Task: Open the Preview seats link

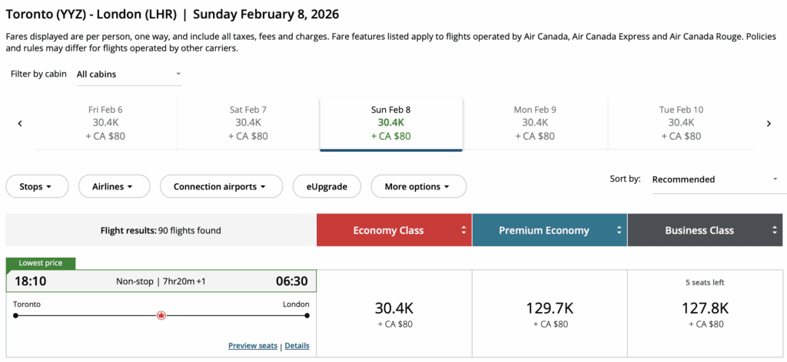Action: pyautogui.click(x=252, y=346)
